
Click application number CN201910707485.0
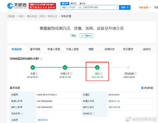click(x=47, y=95)
